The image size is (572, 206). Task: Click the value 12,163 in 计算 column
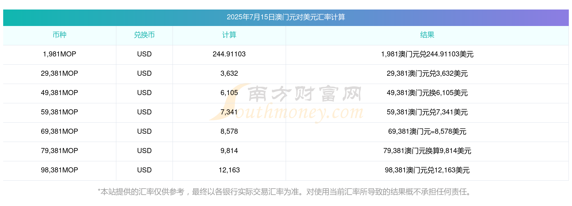click(229, 170)
